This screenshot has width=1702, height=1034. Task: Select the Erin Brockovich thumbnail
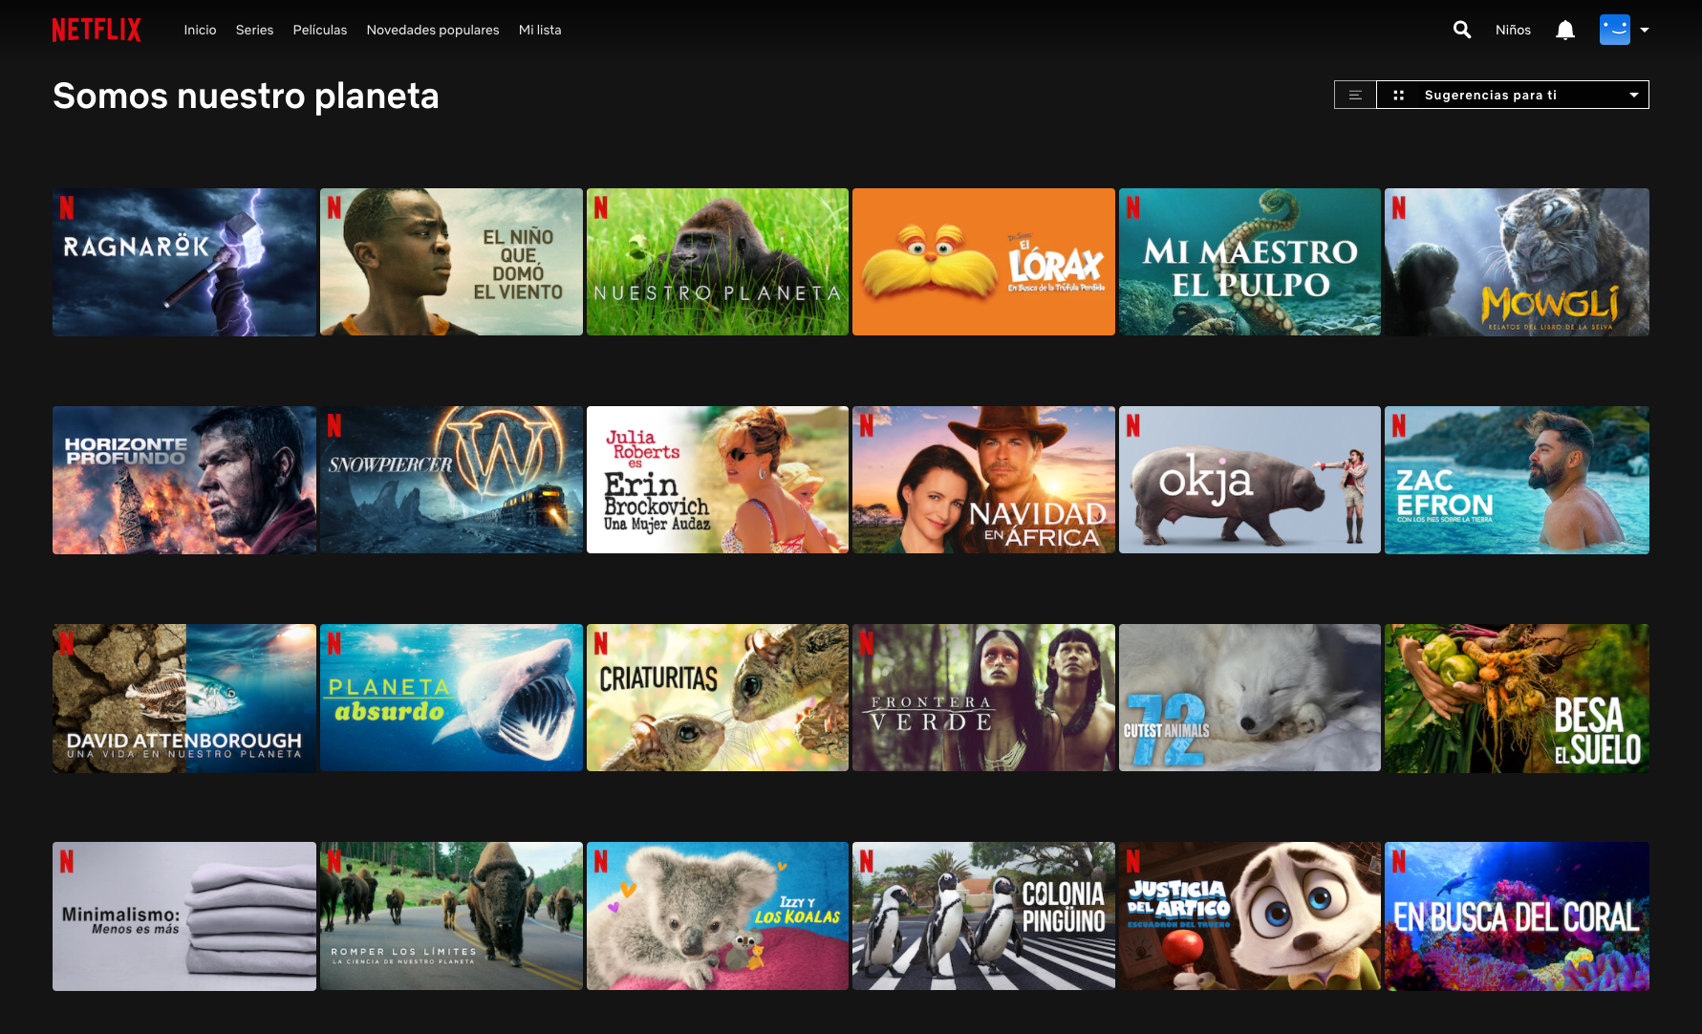point(718,480)
